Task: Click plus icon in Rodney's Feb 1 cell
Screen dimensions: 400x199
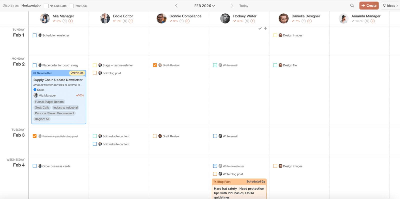Action: 265,28
